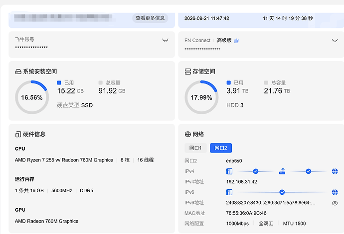Click the 查看更多信息 button
This screenshot has height=234, width=344.
(150, 18)
